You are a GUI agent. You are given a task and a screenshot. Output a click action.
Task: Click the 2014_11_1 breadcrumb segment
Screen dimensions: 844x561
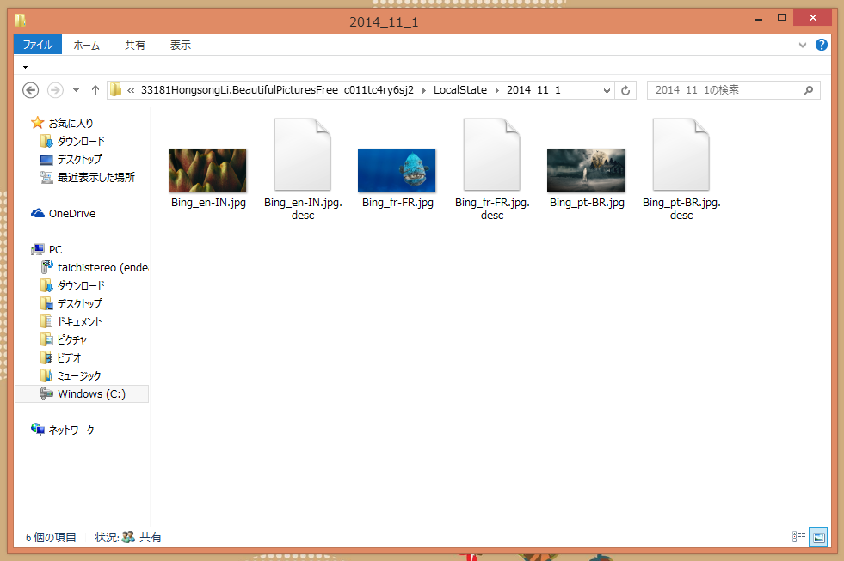tap(533, 89)
